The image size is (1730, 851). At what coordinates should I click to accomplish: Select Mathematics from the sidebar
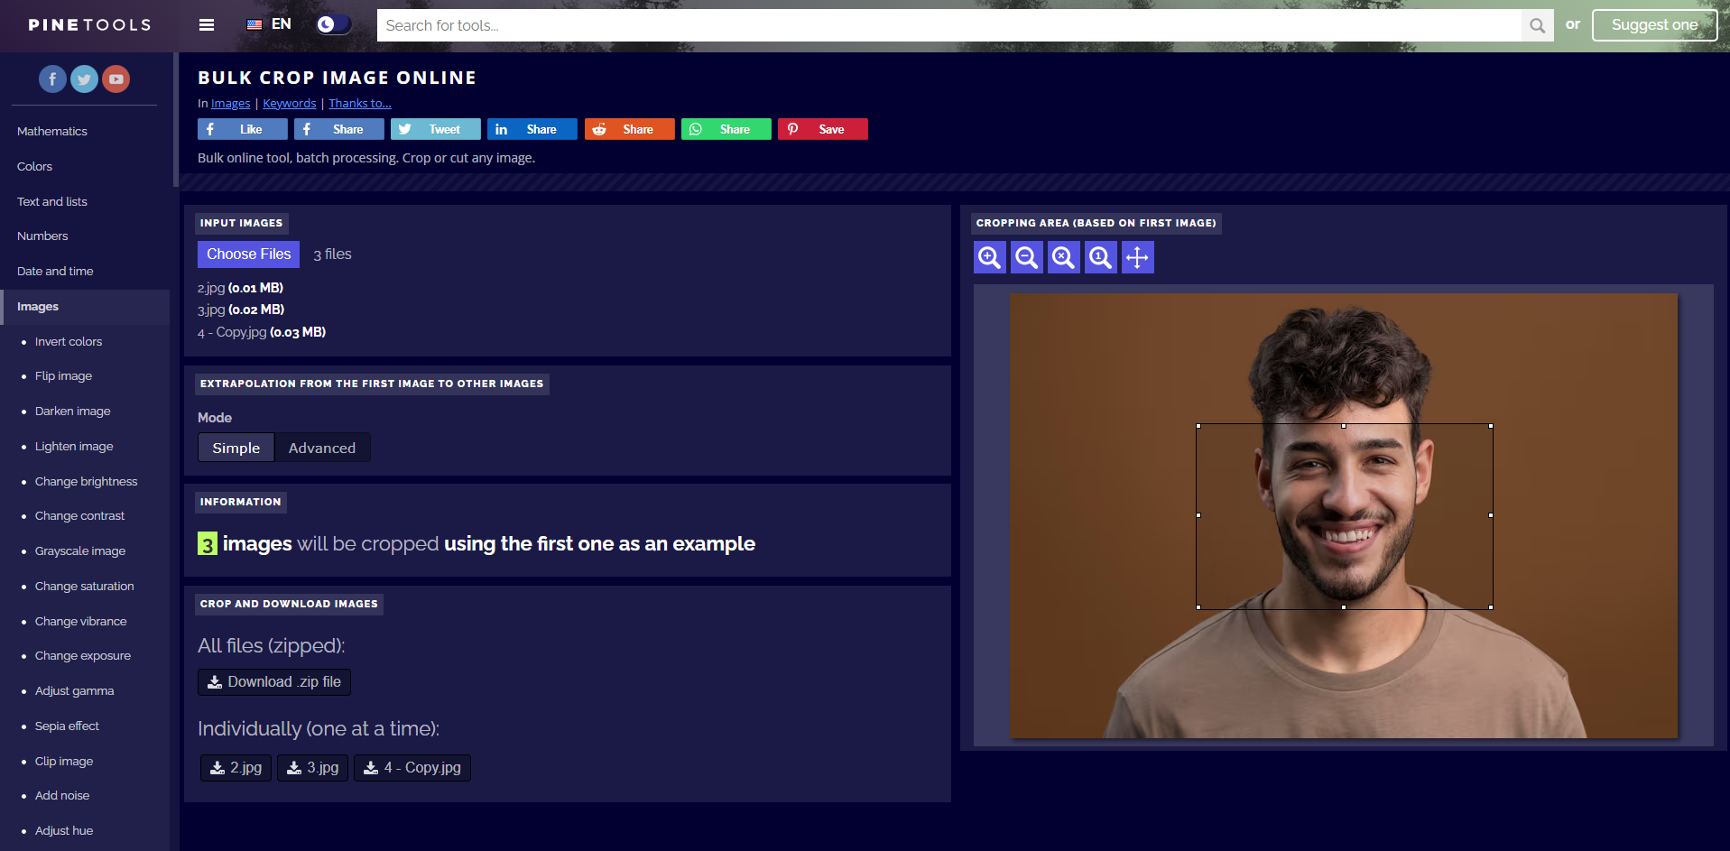point(51,131)
